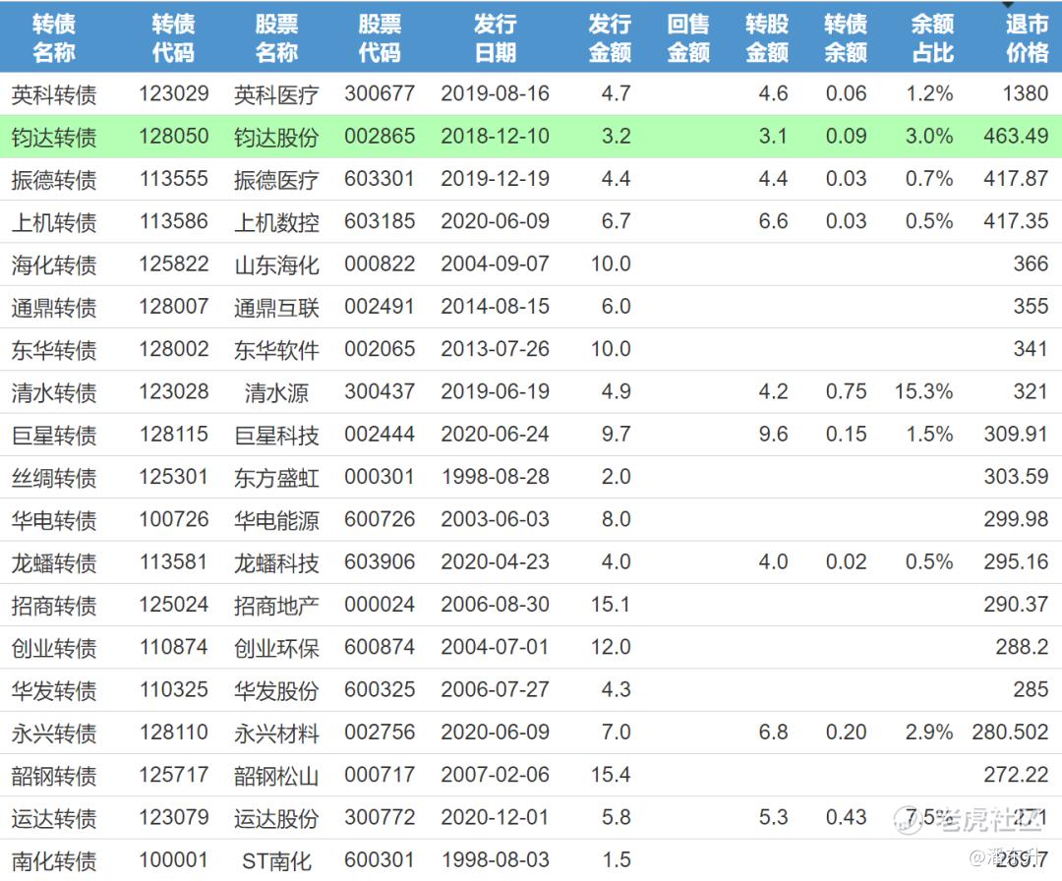
Task: Select stock name 山东海化
Action: pyautogui.click(x=276, y=264)
